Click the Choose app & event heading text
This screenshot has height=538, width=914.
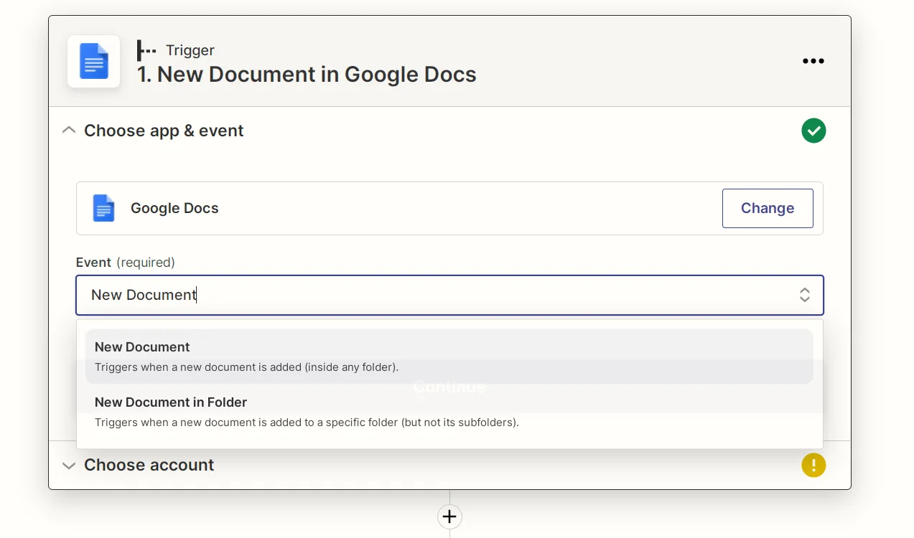[x=164, y=131]
